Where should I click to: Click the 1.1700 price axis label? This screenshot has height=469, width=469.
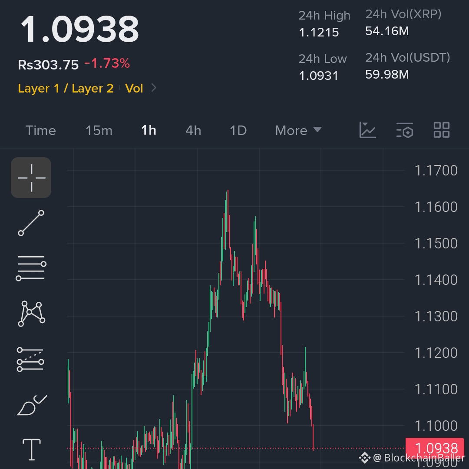point(436,171)
